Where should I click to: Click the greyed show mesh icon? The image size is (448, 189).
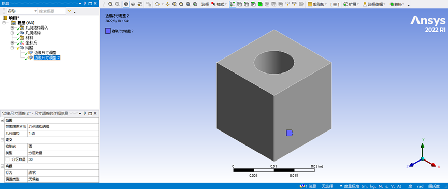pos(149,4)
